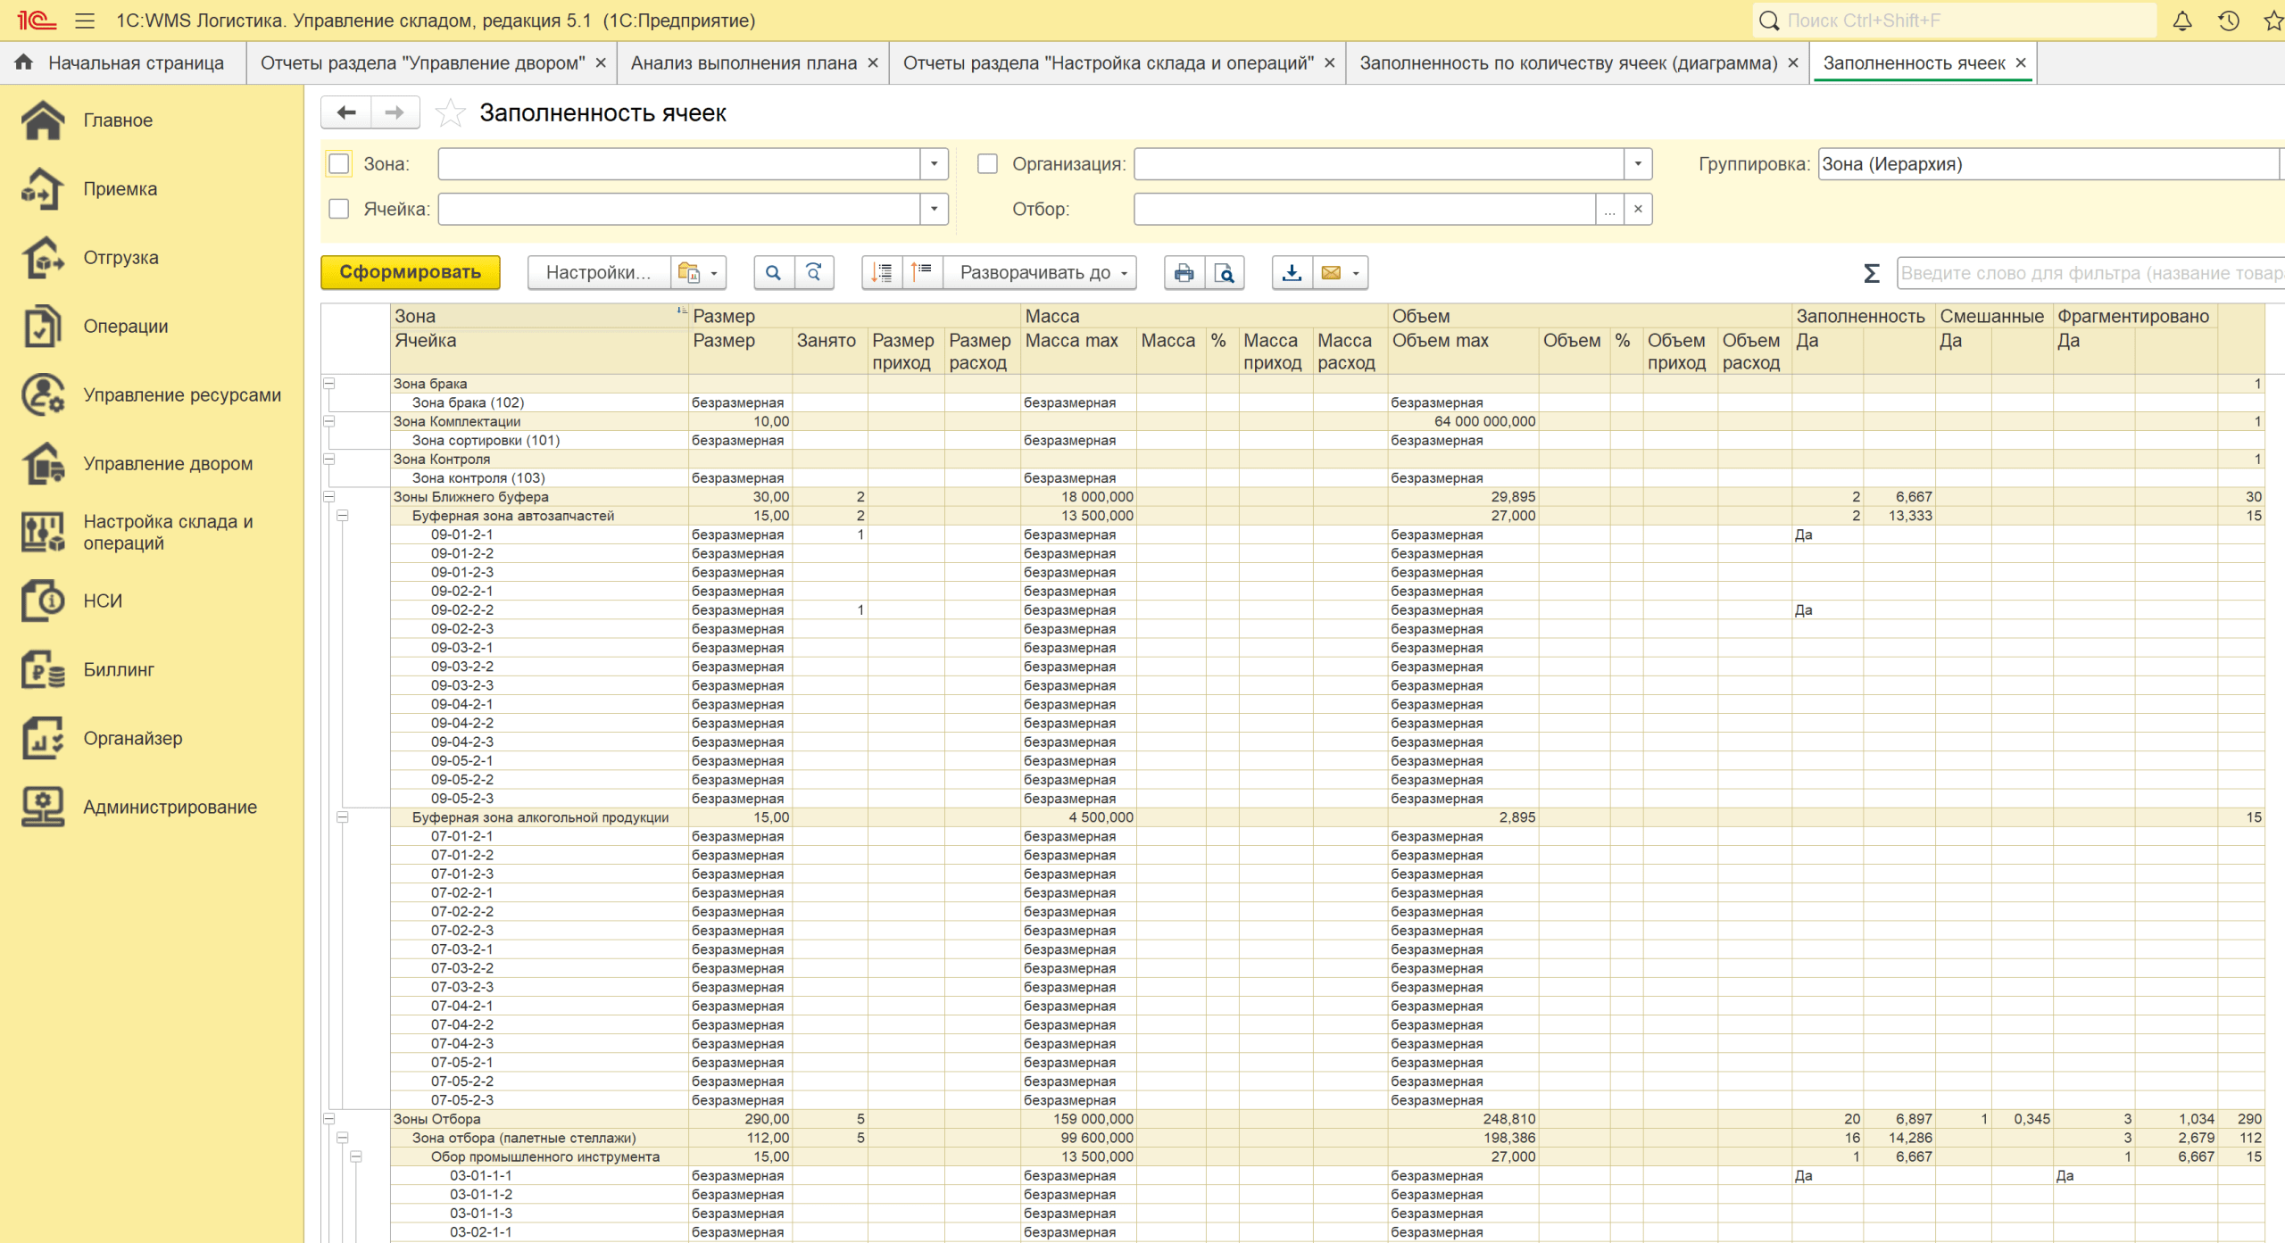Enable the Зона filter checkbox
This screenshot has width=2285, height=1243.
[339, 164]
